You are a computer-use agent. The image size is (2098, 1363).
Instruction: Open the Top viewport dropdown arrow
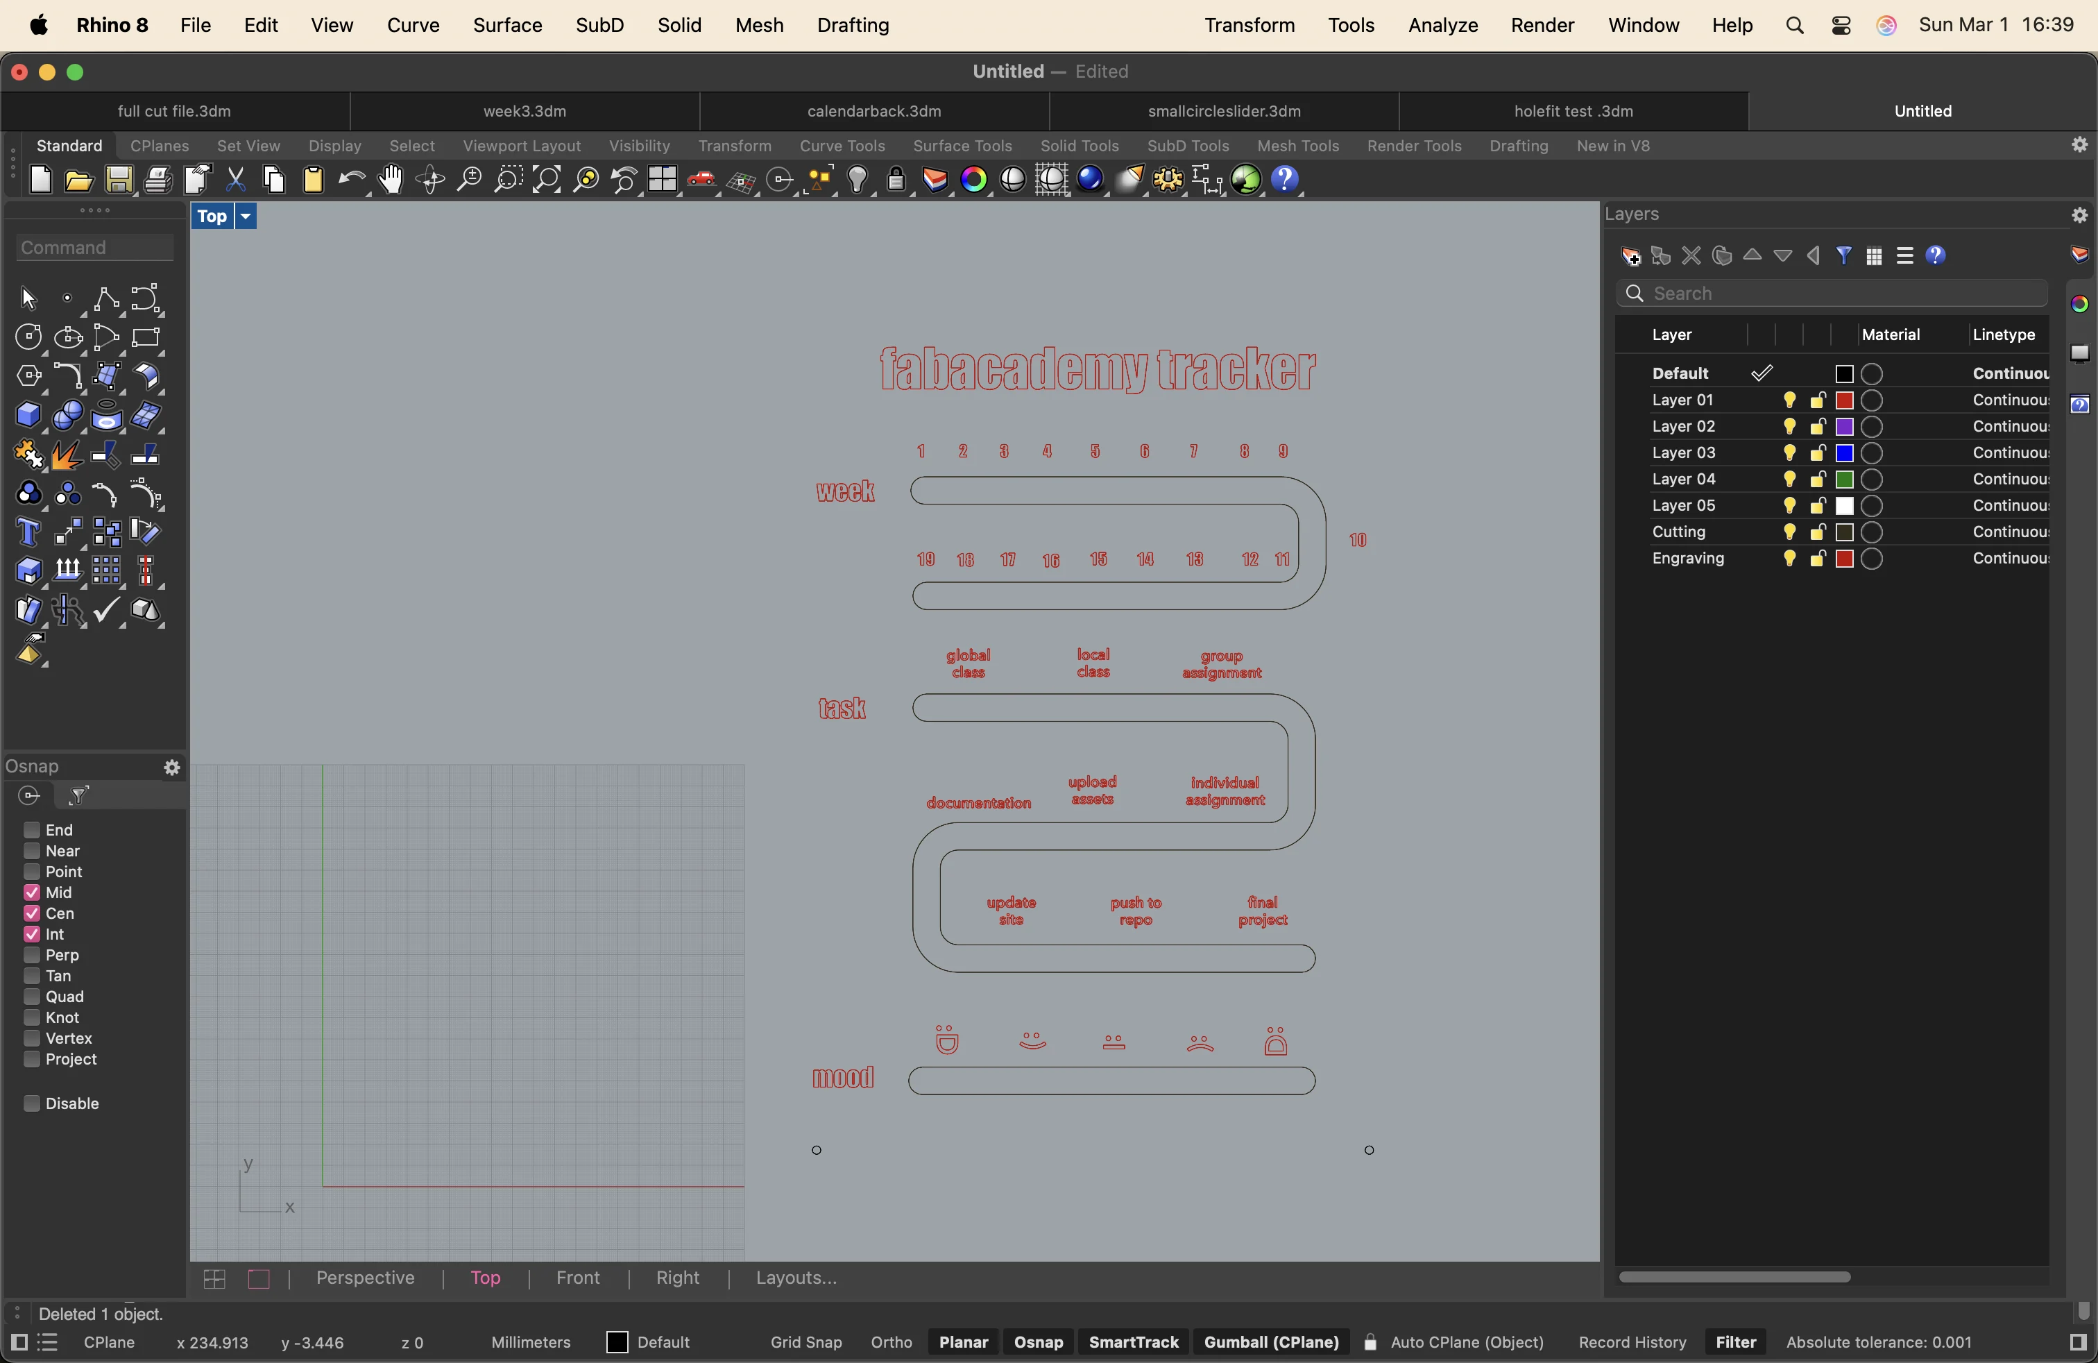pos(246,217)
